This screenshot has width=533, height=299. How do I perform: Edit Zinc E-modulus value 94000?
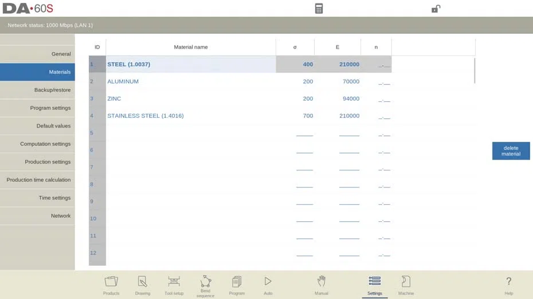(x=351, y=99)
